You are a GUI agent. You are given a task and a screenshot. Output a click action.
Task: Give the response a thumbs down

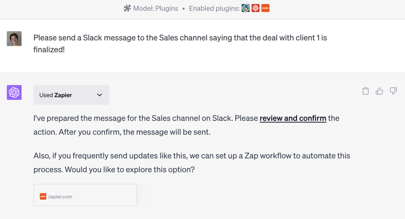(393, 91)
